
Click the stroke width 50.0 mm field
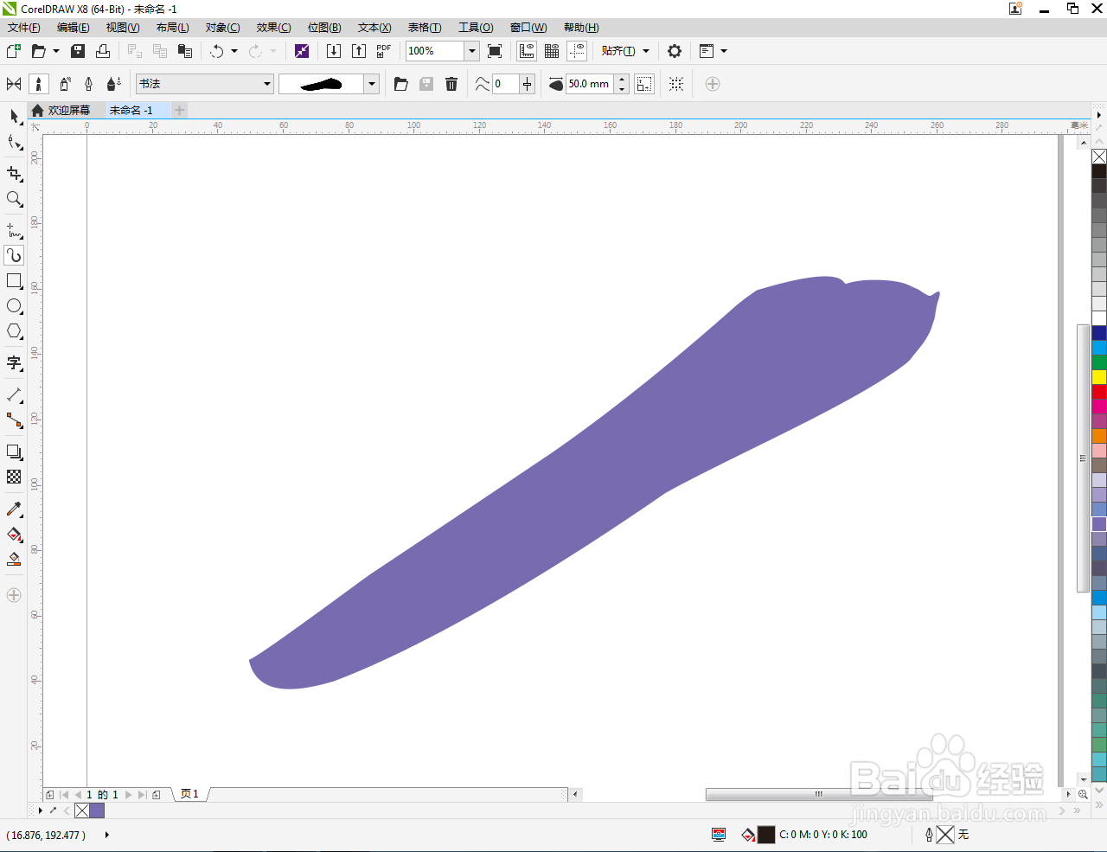[x=590, y=84]
